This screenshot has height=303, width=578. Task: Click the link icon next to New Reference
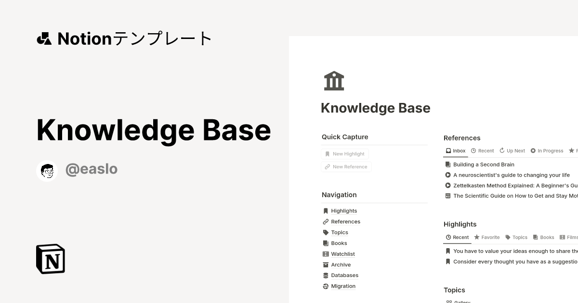click(x=327, y=166)
